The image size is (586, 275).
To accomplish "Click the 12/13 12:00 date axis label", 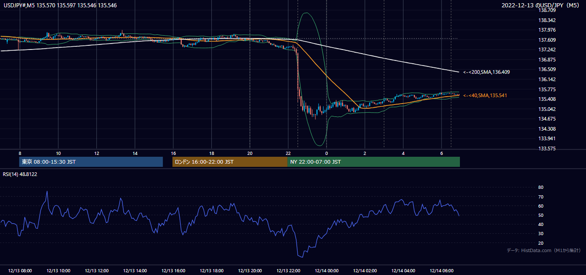I will (96, 271).
